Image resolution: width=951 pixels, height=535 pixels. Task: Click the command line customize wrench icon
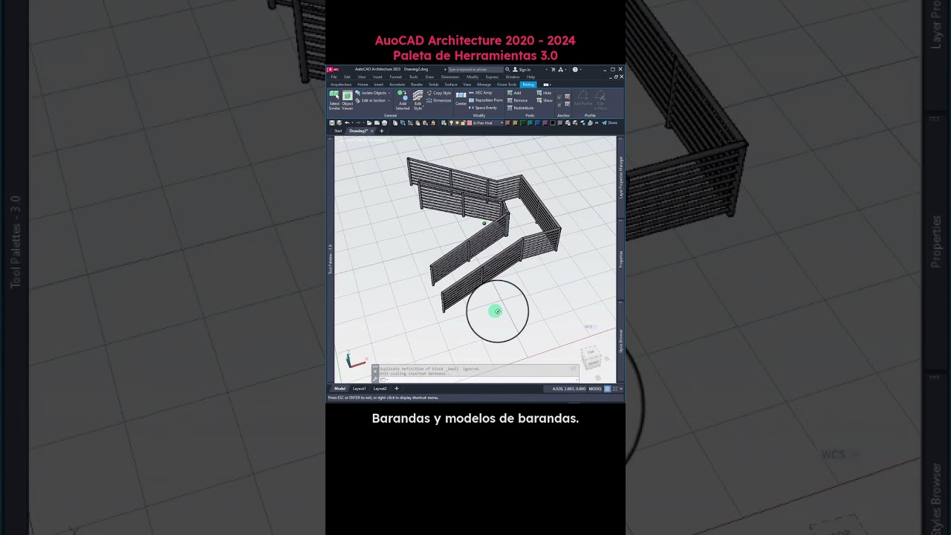pos(375,379)
